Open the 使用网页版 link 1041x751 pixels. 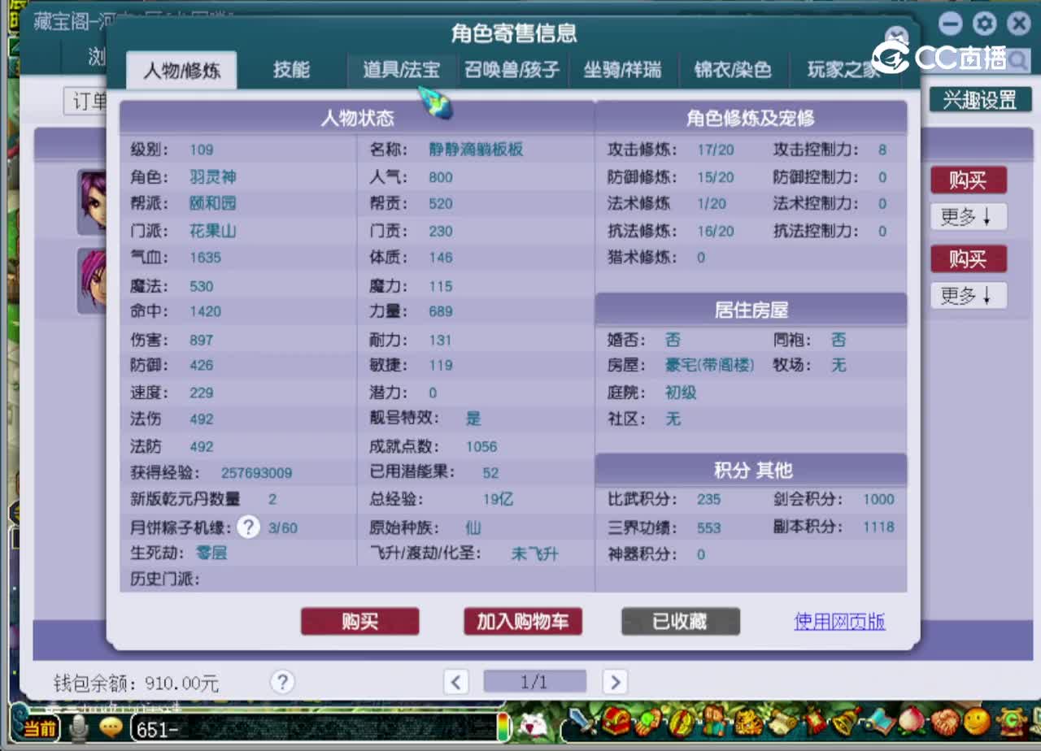point(839,621)
